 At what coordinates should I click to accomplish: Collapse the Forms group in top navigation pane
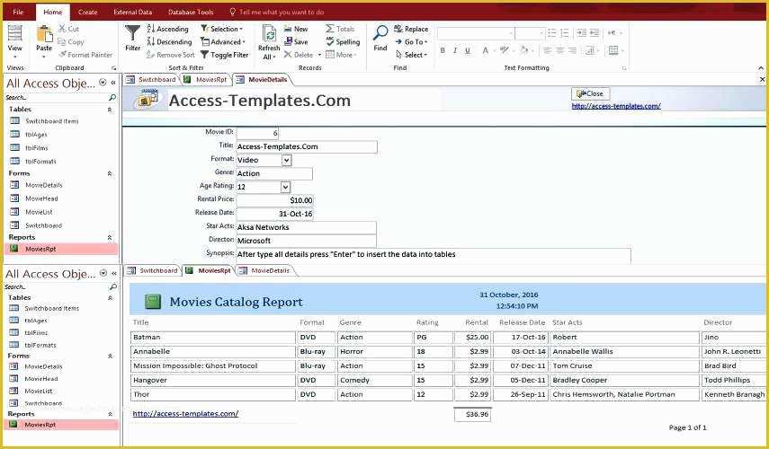[110, 173]
